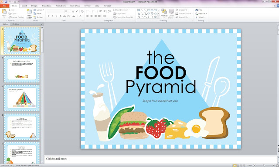
Task: Open the font size dropdown arrow
Action: tap(70, 11)
